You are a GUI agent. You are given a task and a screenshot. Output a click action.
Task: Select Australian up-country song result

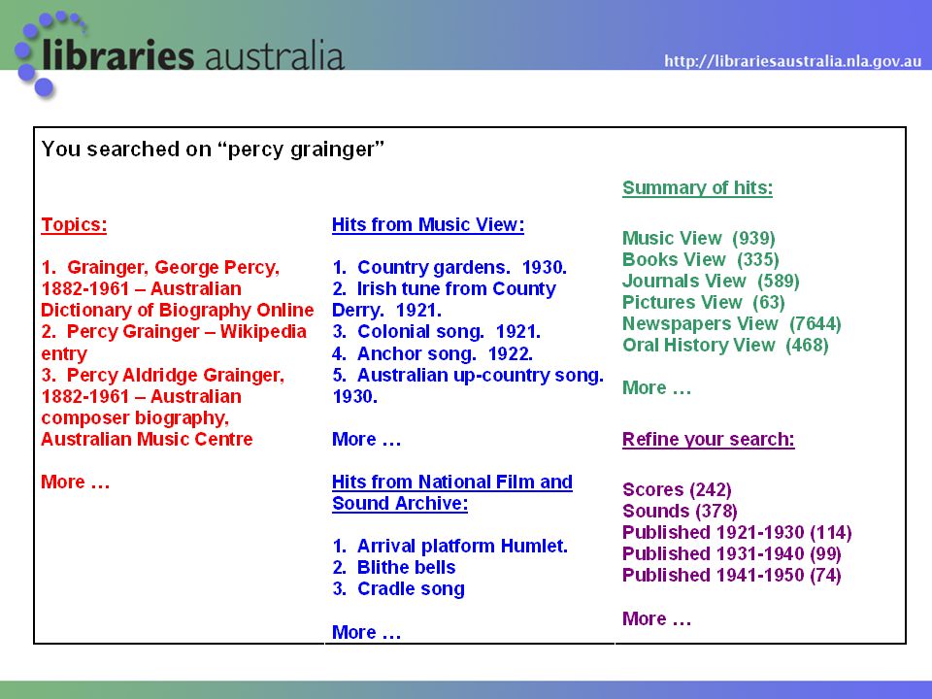[x=468, y=385]
